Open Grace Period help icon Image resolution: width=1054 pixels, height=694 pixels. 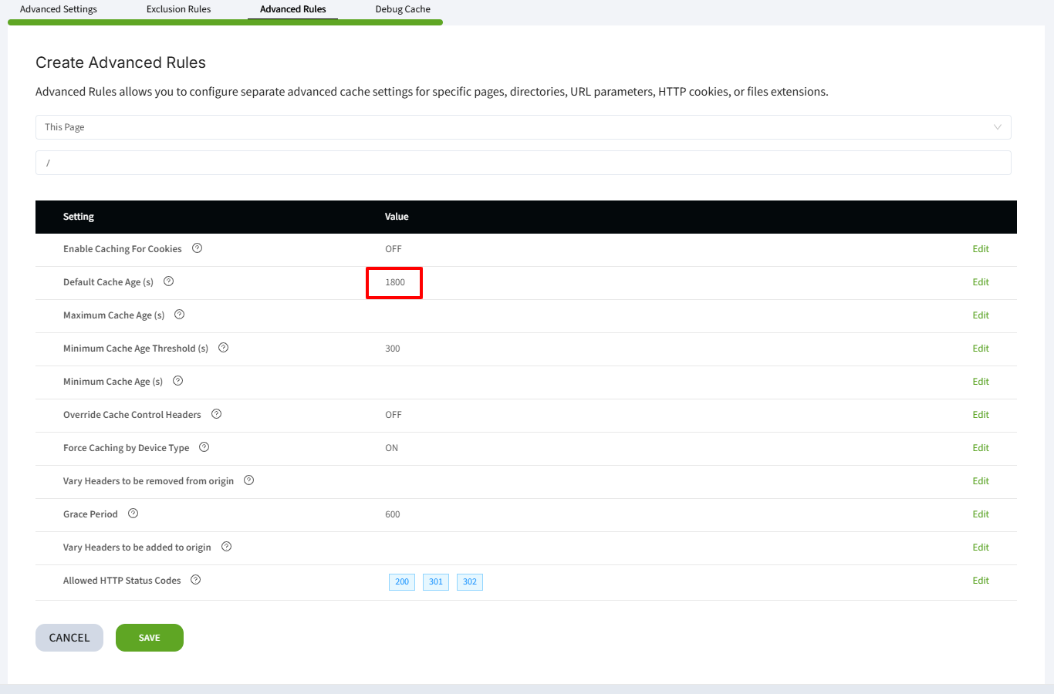pyautogui.click(x=133, y=514)
